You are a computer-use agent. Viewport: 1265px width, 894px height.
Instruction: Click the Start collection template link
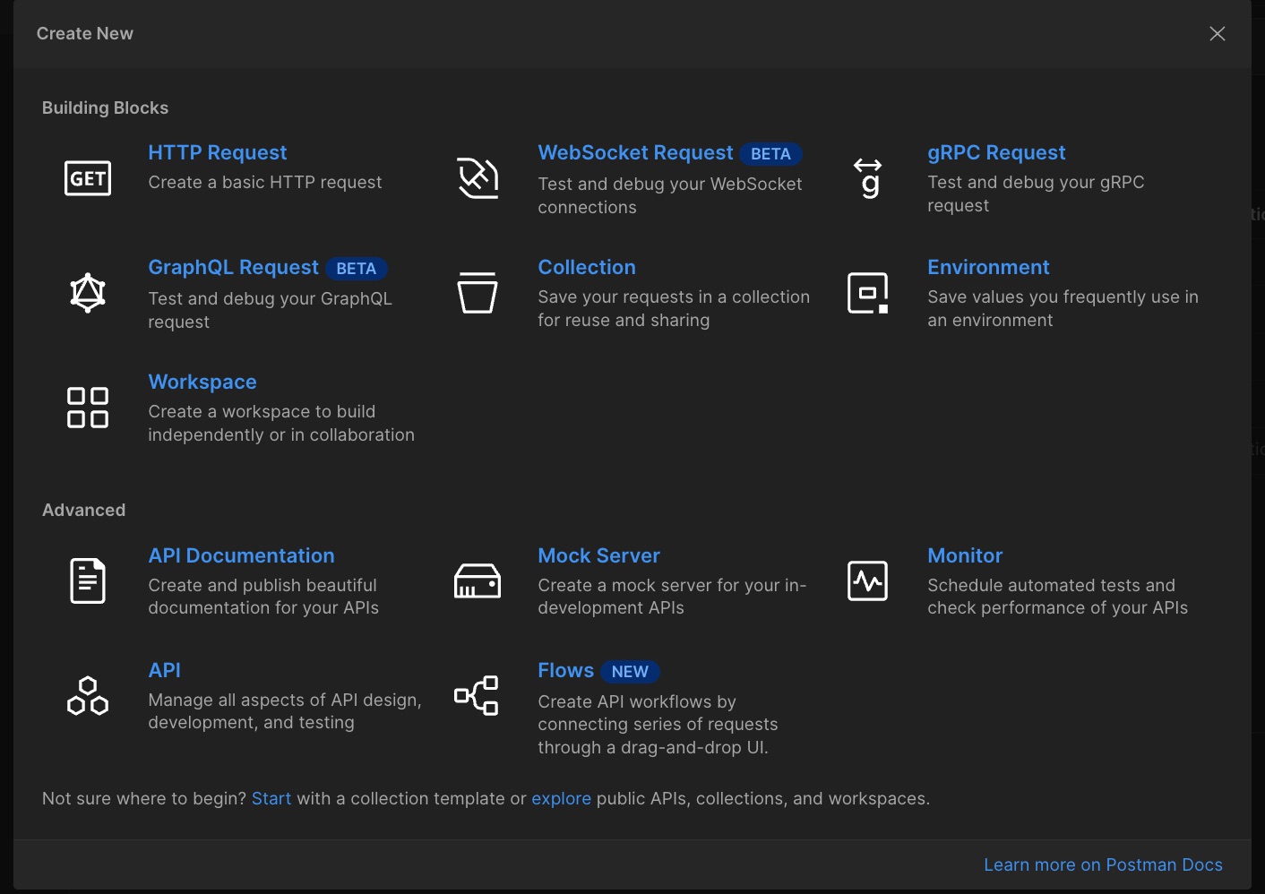pyautogui.click(x=271, y=798)
